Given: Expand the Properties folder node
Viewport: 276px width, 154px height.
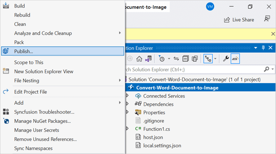Looking at the screenshot, I should [x=127, y=112].
